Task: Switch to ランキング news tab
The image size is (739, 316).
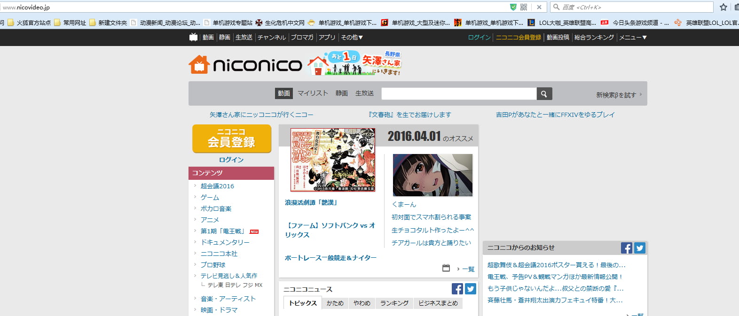Action: [394, 303]
